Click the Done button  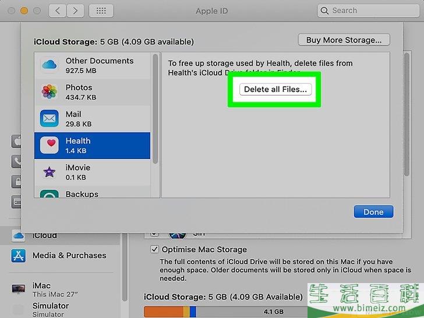click(x=373, y=212)
